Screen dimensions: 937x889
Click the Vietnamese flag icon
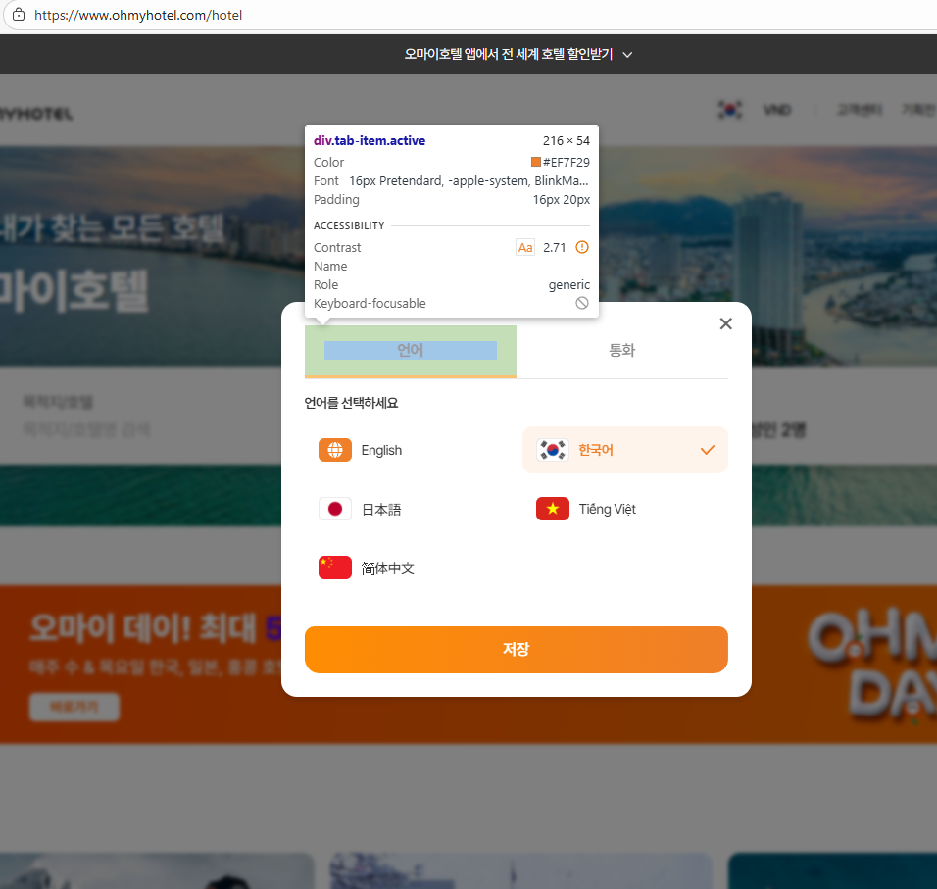tap(553, 509)
